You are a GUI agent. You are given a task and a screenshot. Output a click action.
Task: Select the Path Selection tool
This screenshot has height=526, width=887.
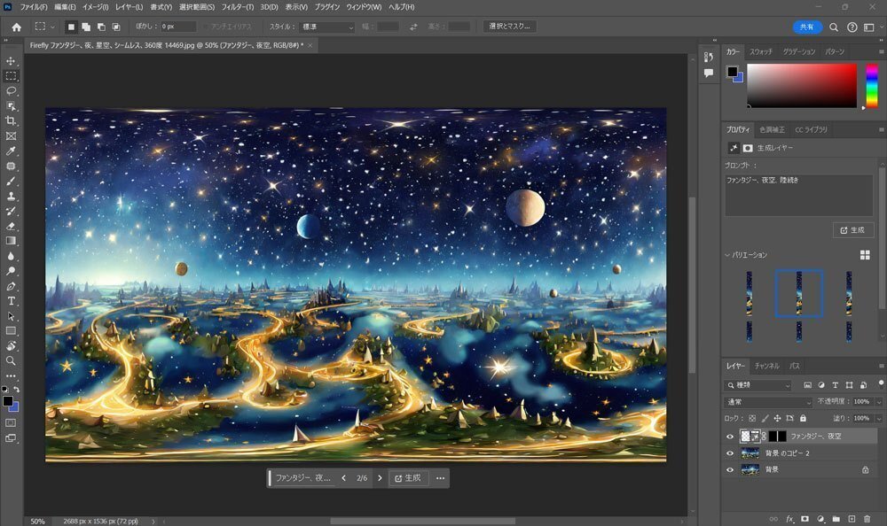[11, 316]
